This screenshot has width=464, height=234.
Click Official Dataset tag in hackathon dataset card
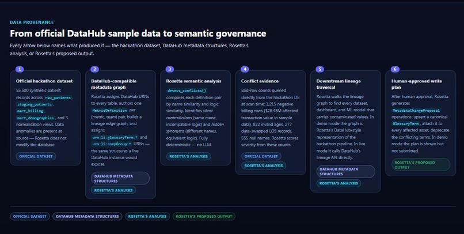click(36, 156)
